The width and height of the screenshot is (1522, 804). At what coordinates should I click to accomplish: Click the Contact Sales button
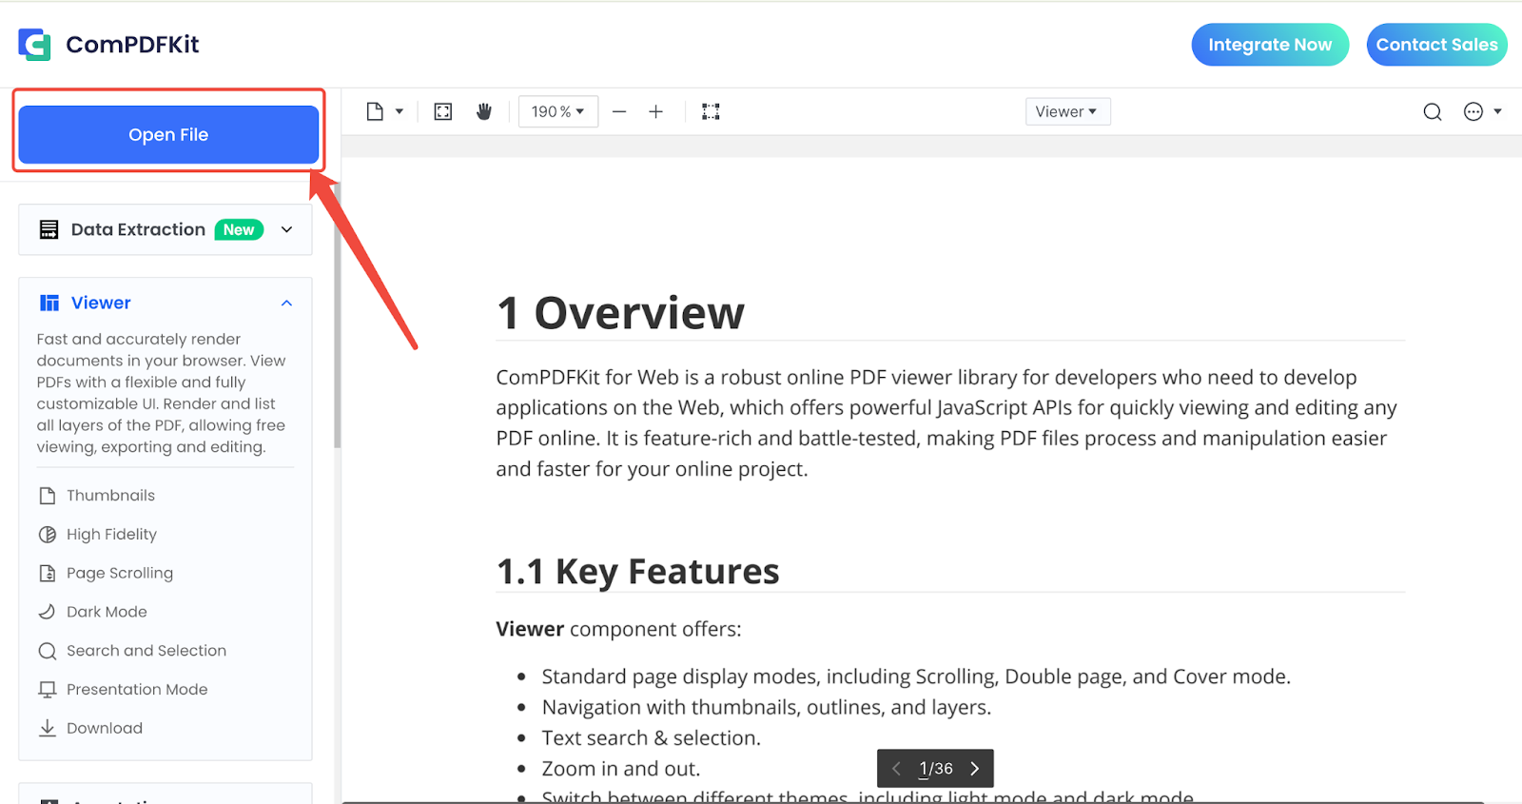click(x=1436, y=45)
